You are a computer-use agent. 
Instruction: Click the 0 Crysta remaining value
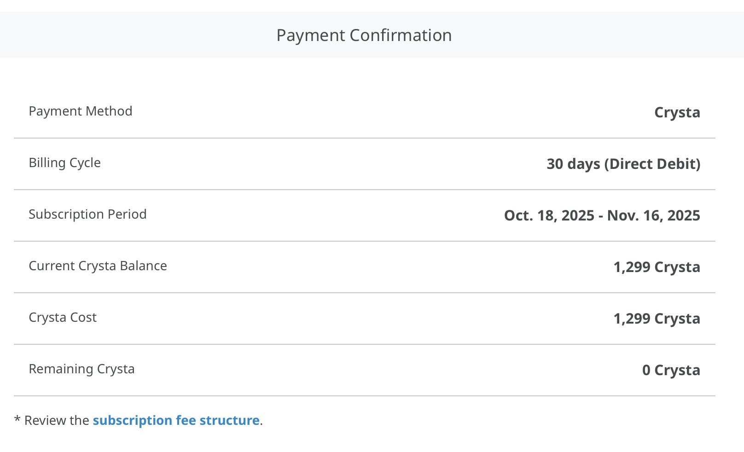[671, 370]
